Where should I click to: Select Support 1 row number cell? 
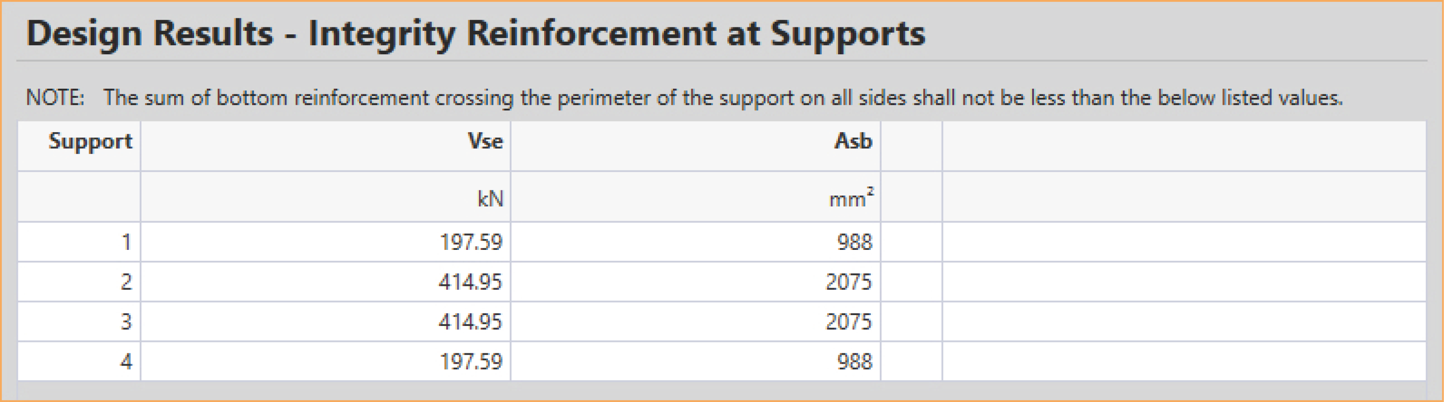pos(79,242)
